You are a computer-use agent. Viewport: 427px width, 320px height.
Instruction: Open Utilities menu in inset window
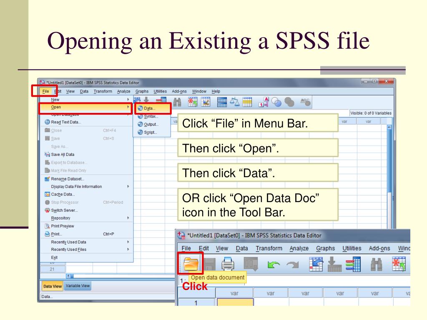click(352, 248)
